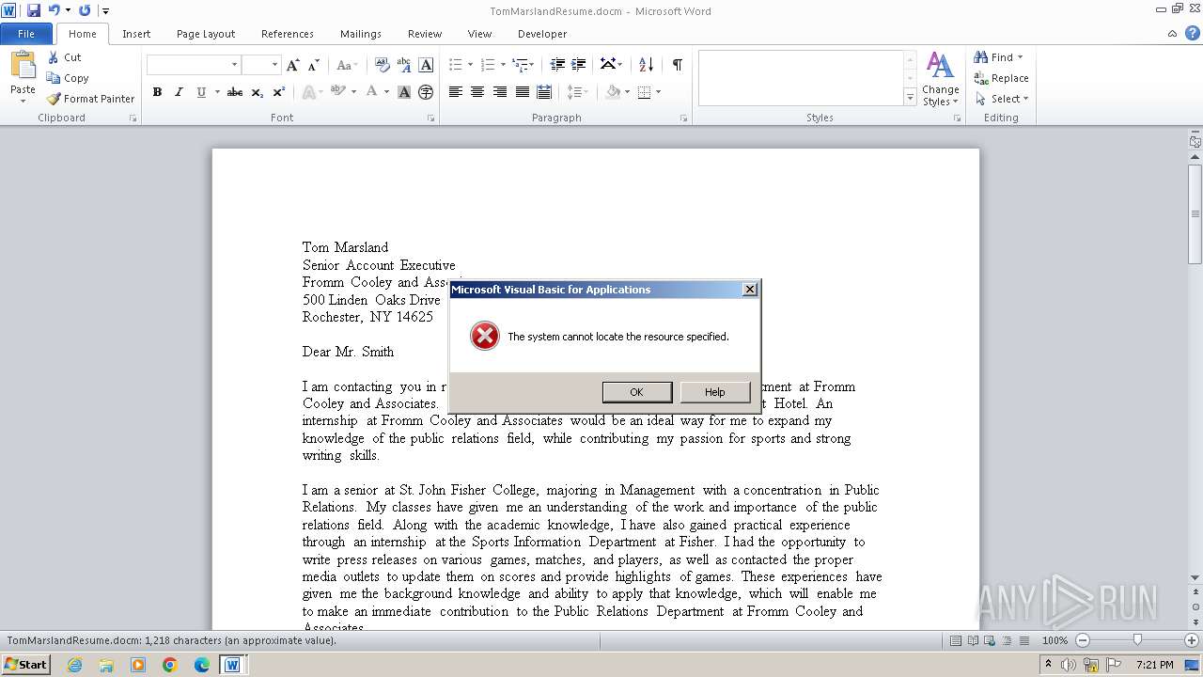Switch to the Page Layout tab
This screenshot has width=1203, height=677.
(206, 34)
